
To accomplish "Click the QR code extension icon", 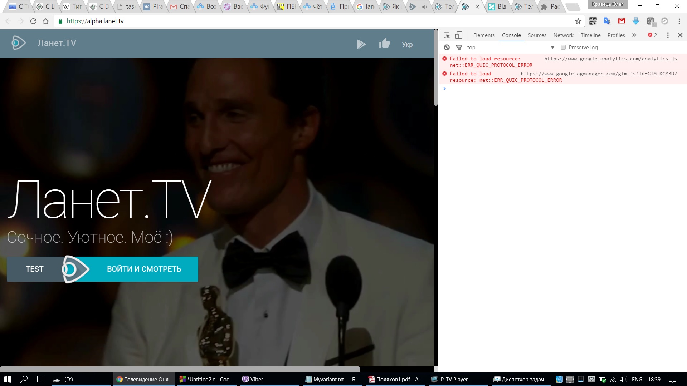I will (x=593, y=21).
